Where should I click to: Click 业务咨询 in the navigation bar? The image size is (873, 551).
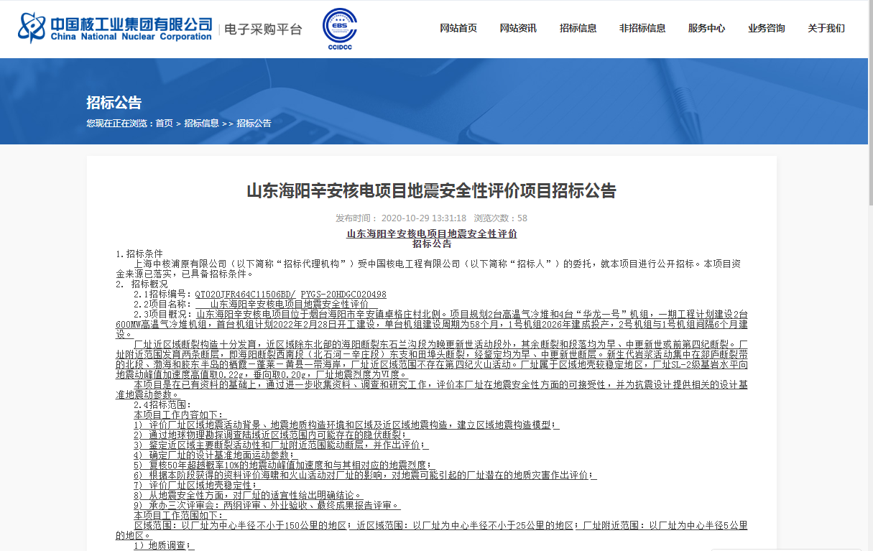(766, 29)
